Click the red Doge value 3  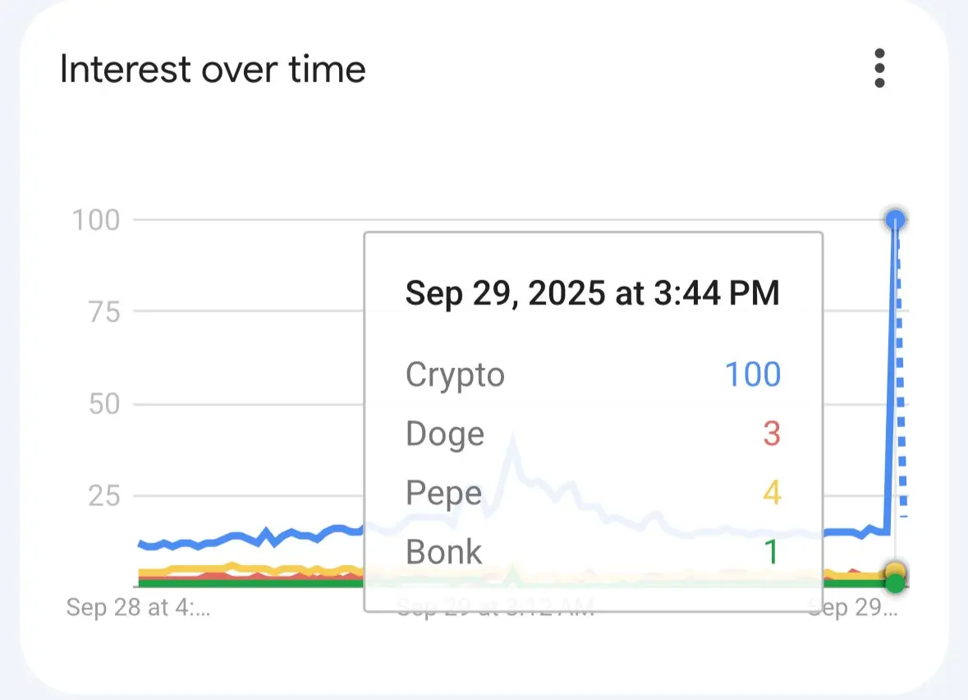772,434
